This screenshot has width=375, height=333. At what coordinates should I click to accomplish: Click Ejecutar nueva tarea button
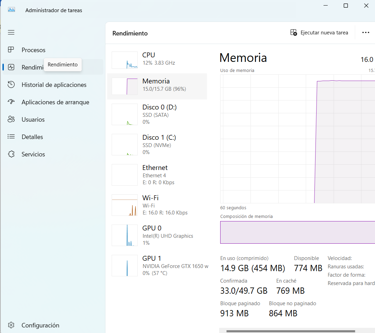[x=319, y=33]
